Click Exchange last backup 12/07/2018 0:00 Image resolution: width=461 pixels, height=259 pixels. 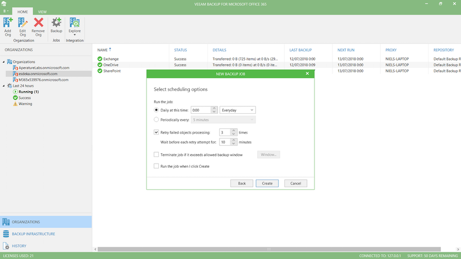tap(302, 59)
